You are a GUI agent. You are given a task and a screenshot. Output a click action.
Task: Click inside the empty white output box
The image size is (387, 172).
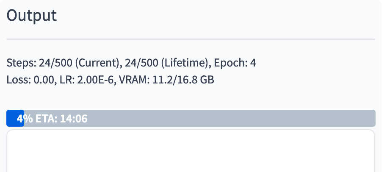[191, 153]
